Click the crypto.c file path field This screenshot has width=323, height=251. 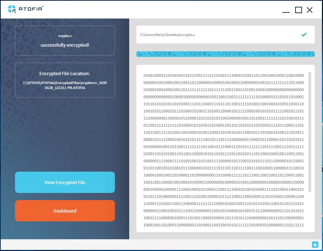[225, 35]
